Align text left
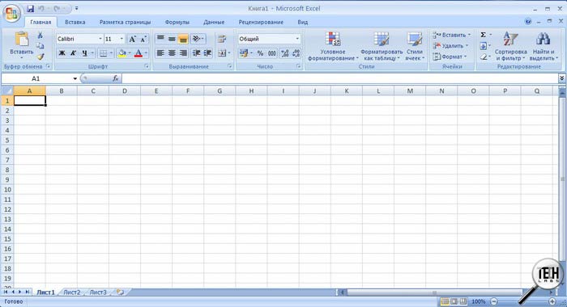 point(160,53)
